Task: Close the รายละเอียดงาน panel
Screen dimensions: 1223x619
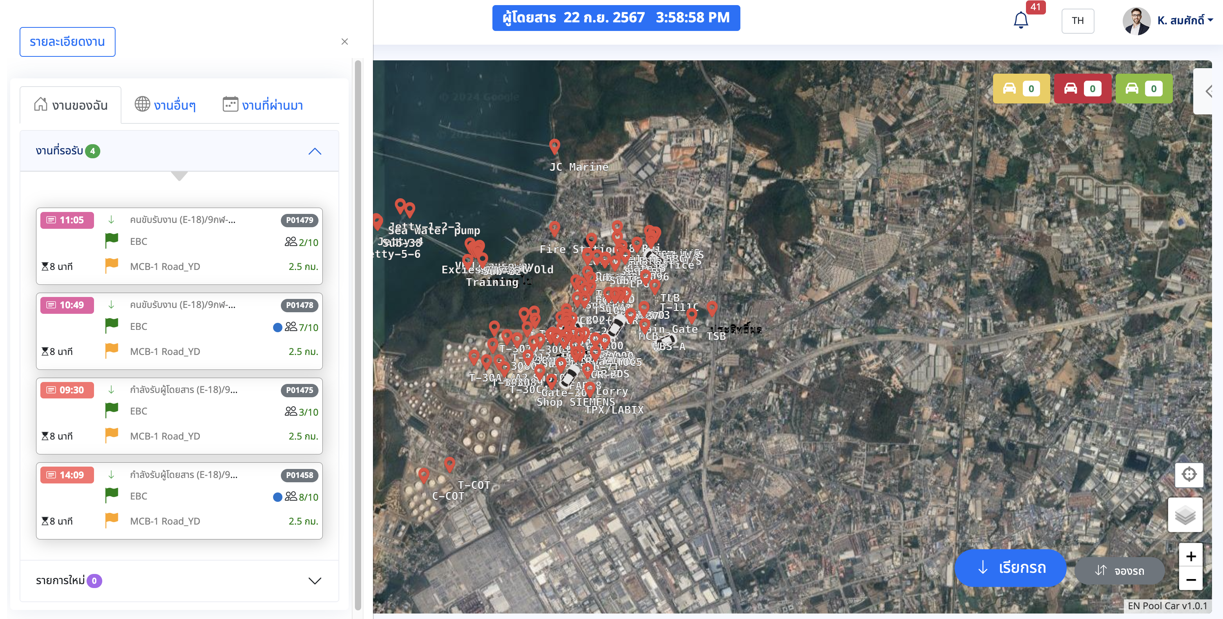Action: pyautogui.click(x=344, y=42)
